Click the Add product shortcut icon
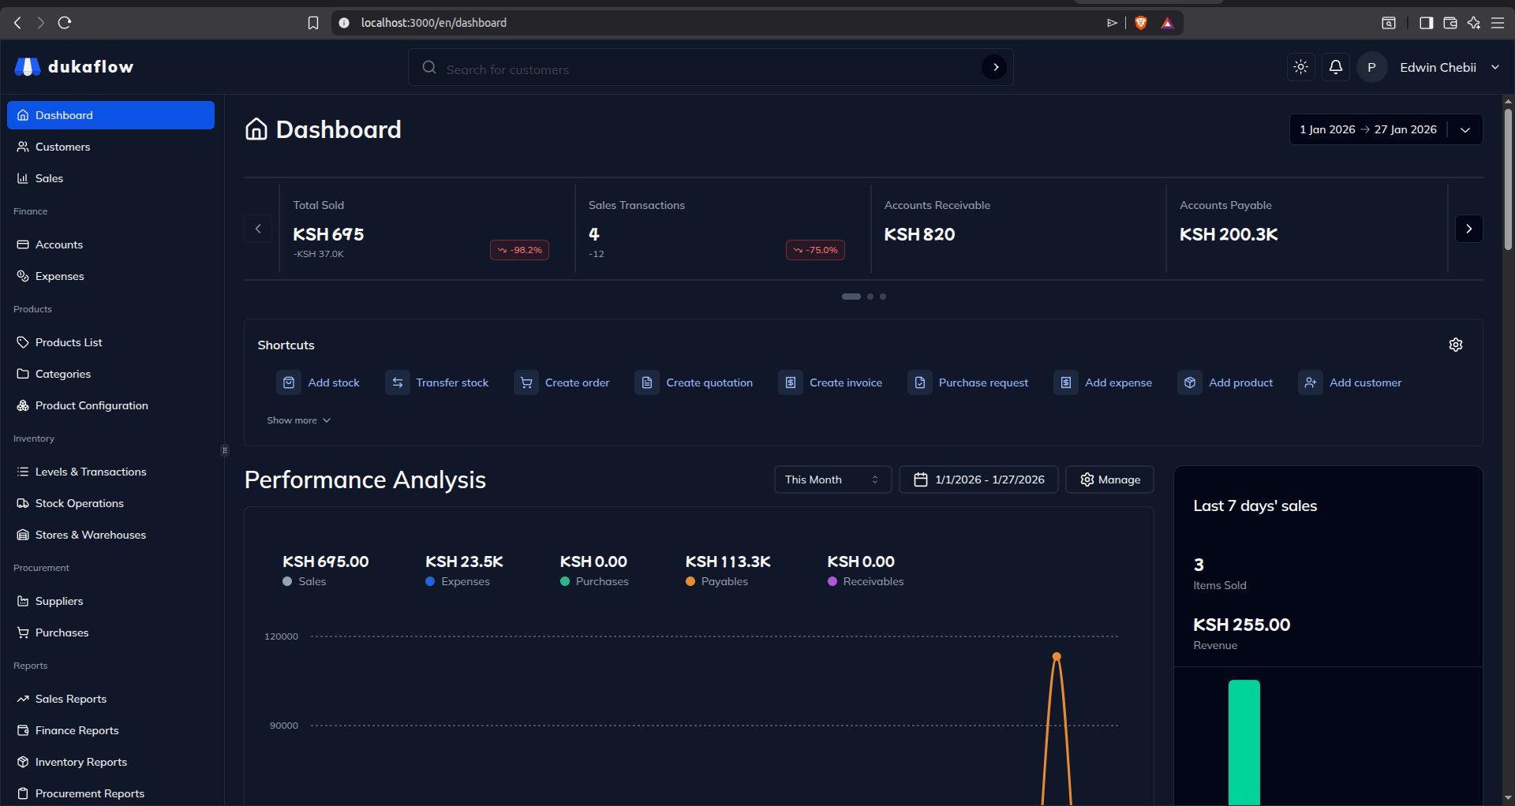 coord(1190,382)
